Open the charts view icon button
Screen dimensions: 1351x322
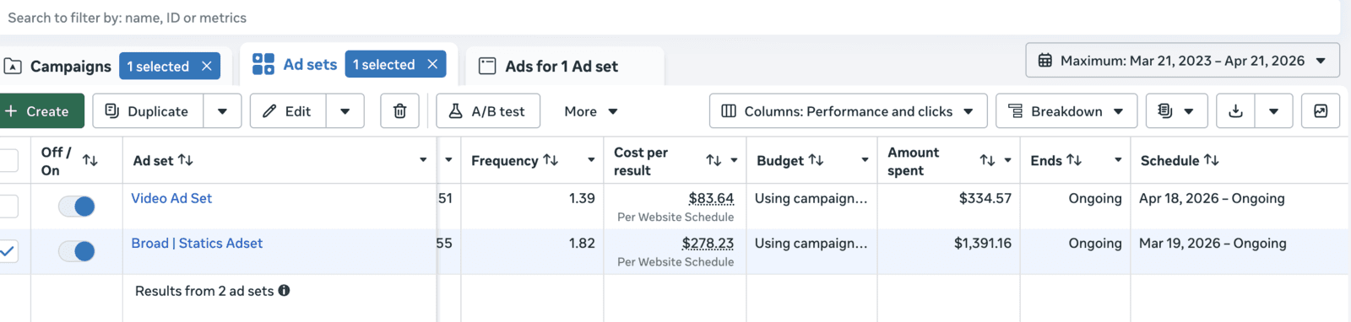click(1321, 111)
